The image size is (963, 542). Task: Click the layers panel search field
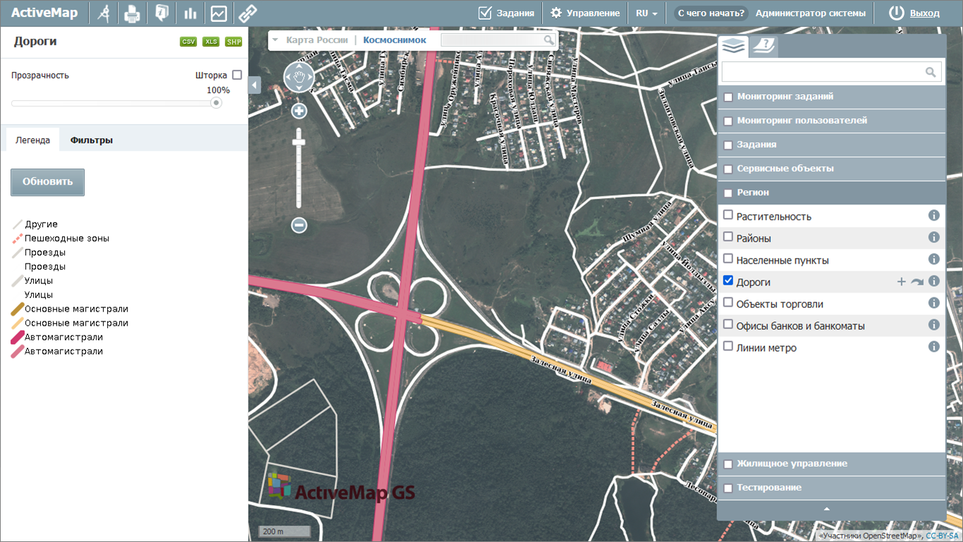(x=823, y=72)
